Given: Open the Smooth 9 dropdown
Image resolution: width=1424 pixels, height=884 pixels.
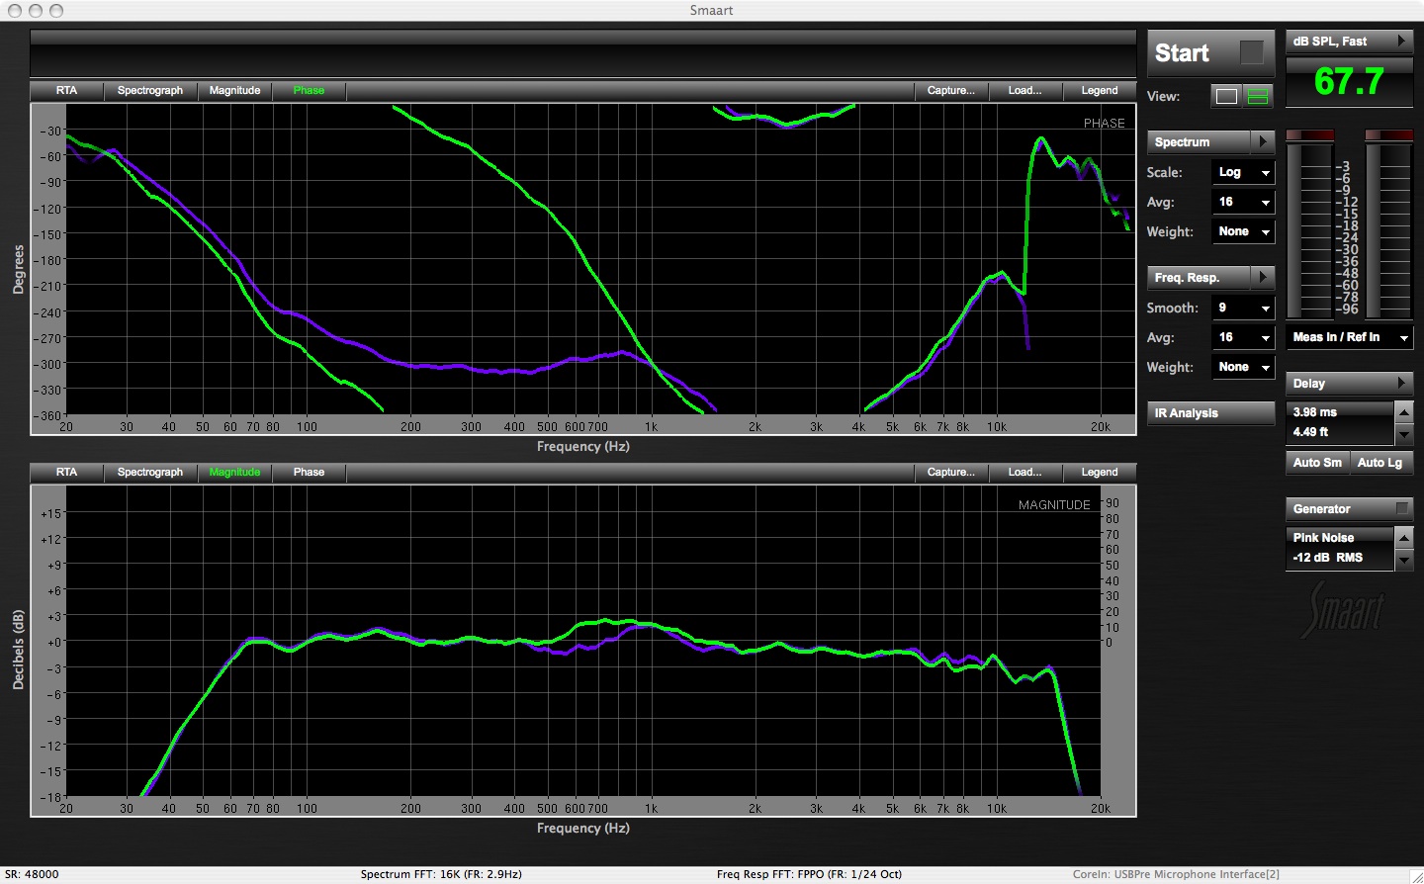Looking at the screenshot, I should coord(1243,308).
